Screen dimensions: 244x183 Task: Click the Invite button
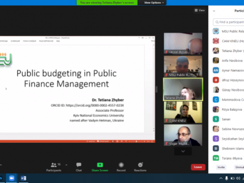pos(221,167)
